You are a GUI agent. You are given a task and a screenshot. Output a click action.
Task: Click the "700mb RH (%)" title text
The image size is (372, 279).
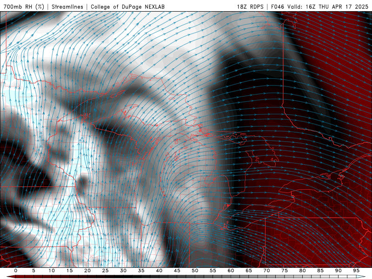click(24, 7)
